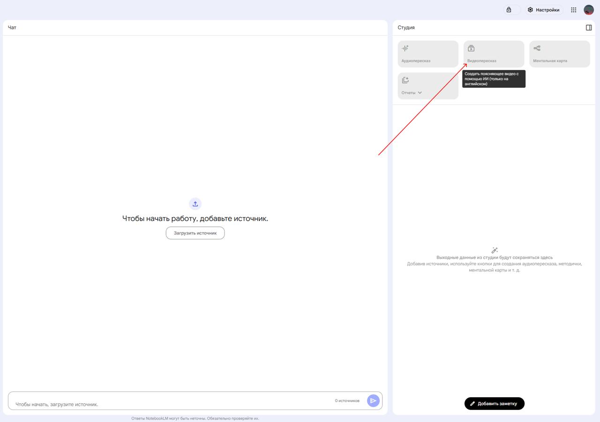Image resolution: width=600 pixels, height=422 pixels.
Task: Click the account avatar picture
Action: 588,10
